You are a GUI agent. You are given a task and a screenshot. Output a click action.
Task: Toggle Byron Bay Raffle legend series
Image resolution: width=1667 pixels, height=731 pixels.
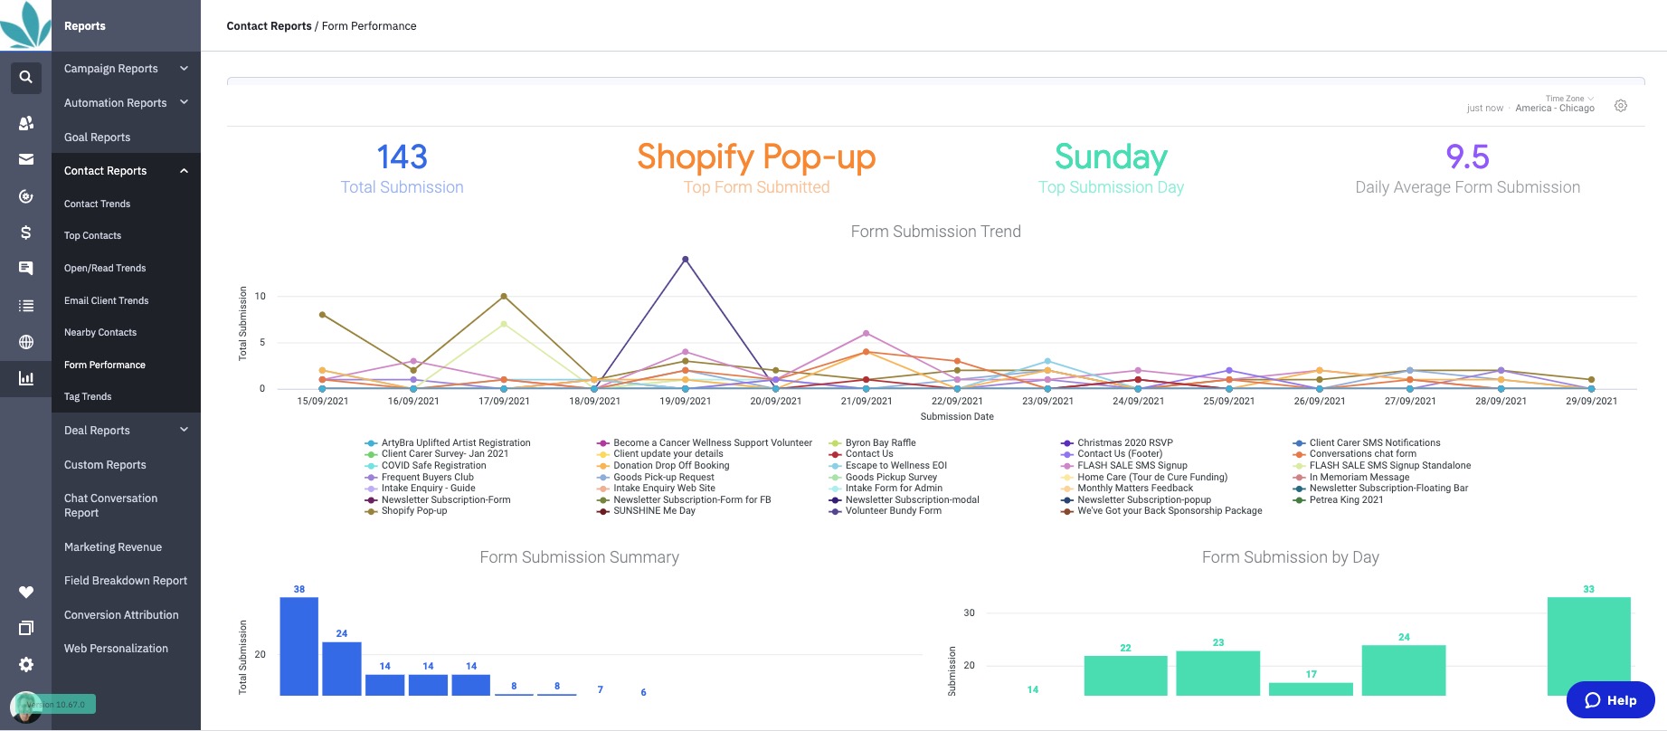pyautogui.click(x=873, y=443)
